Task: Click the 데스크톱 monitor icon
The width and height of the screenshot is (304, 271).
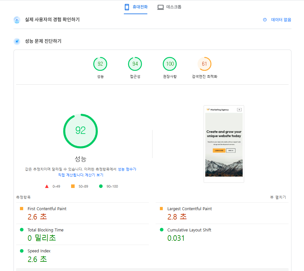Action: coord(160,6)
